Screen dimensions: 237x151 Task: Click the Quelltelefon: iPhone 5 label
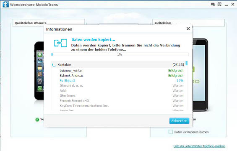30,23
